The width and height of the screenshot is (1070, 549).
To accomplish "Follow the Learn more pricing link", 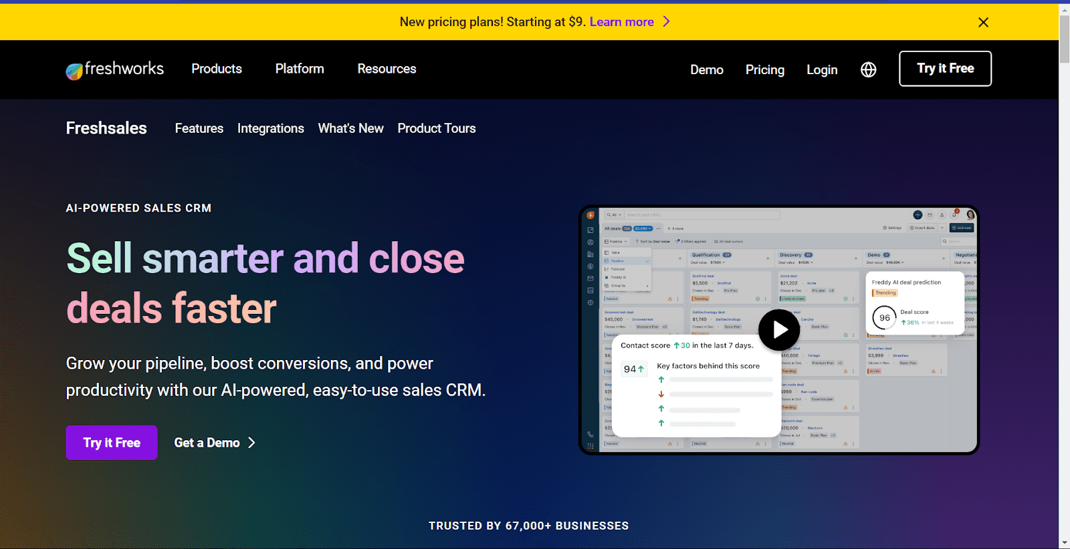I will tap(621, 21).
